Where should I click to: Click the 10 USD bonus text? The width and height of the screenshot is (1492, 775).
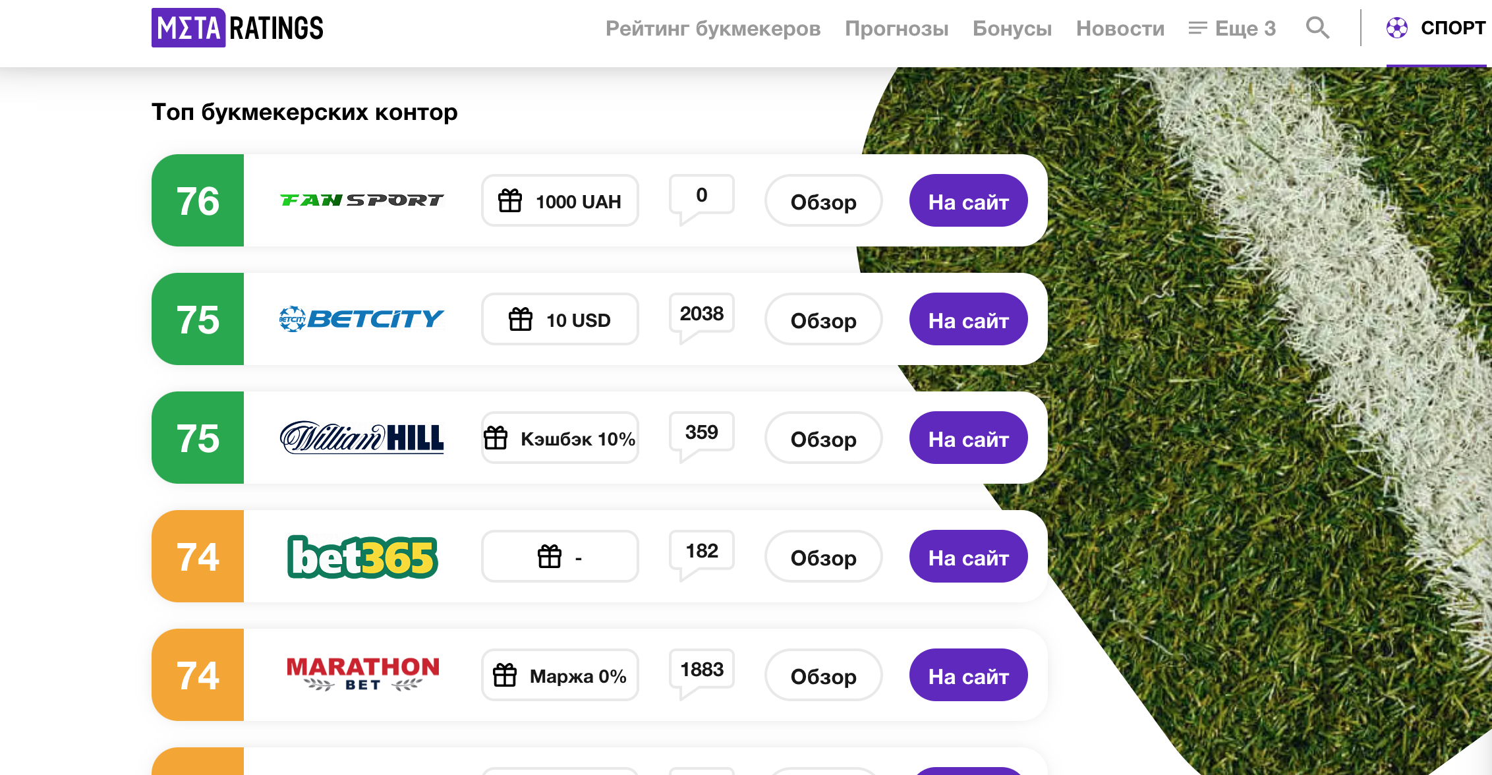pos(578,320)
